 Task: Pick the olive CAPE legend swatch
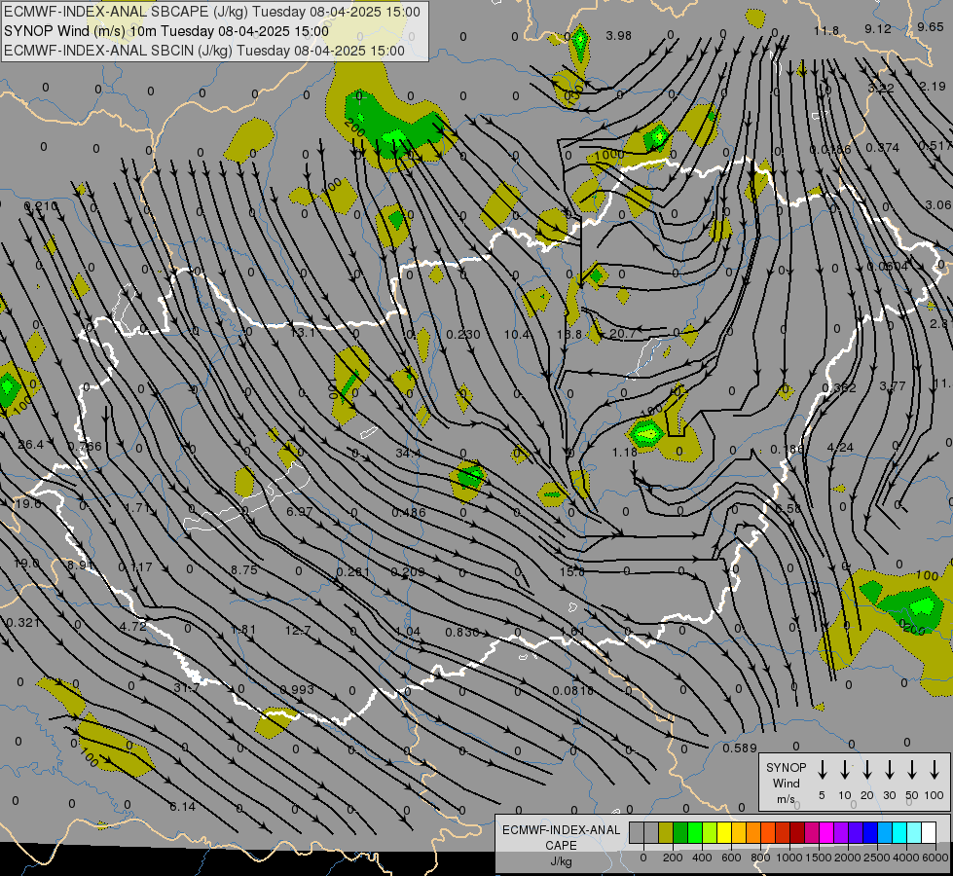point(666,832)
